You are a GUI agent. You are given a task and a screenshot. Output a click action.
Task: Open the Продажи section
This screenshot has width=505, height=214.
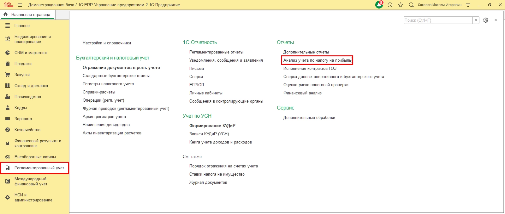click(x=23, y=64)
